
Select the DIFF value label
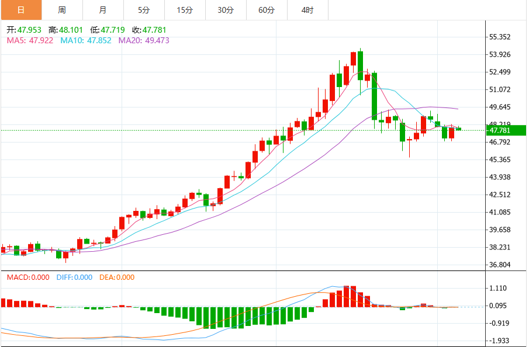coord(74,277)
